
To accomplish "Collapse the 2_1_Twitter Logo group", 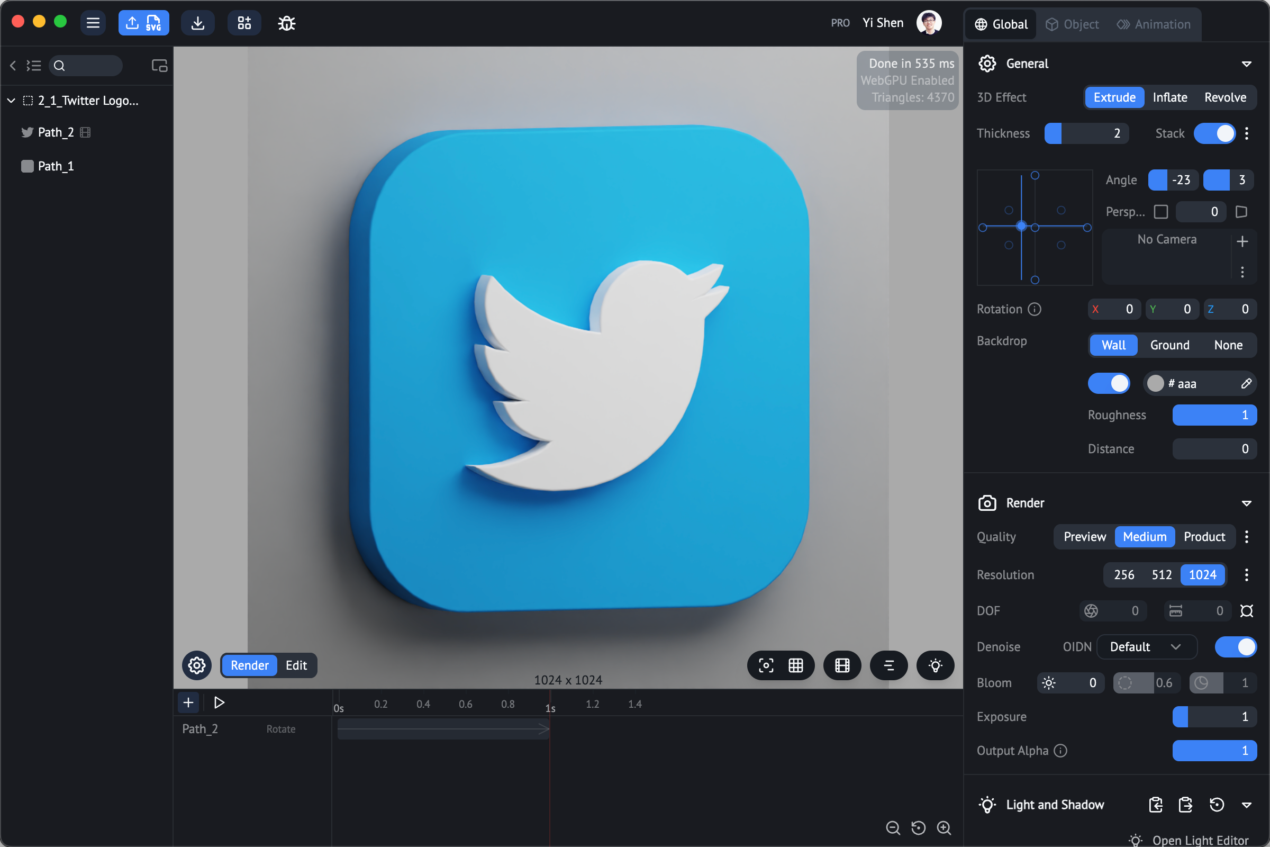I will point(11,101).
